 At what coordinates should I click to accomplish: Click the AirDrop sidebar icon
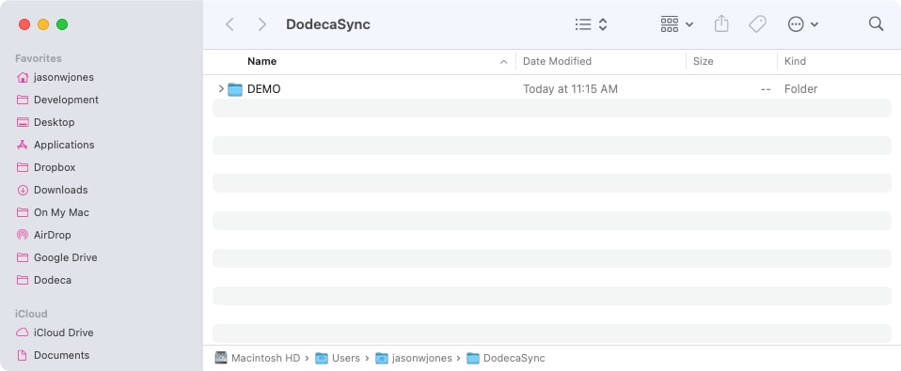[x=23, y=235]
